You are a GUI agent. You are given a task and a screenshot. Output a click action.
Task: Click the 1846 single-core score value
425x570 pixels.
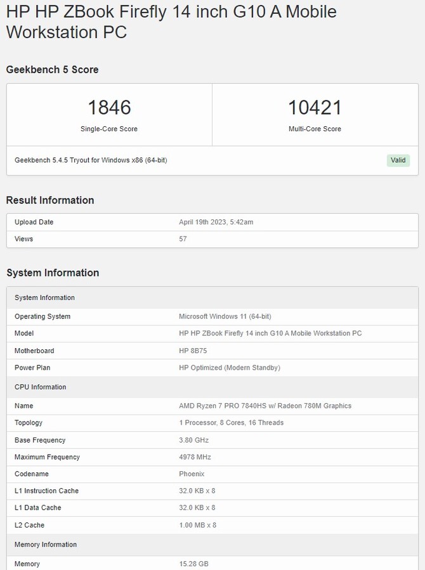(109, 108)
